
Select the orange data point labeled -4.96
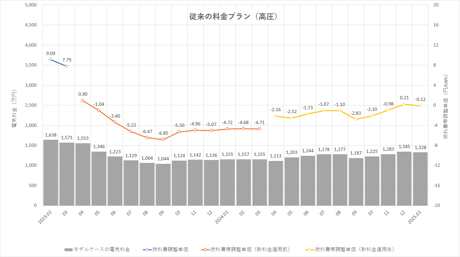tap(195, 130)
